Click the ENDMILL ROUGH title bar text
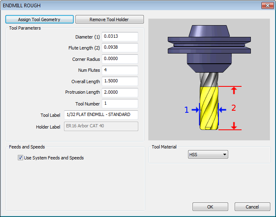Viewport: 276px width, 217px height. coord(21,6)
